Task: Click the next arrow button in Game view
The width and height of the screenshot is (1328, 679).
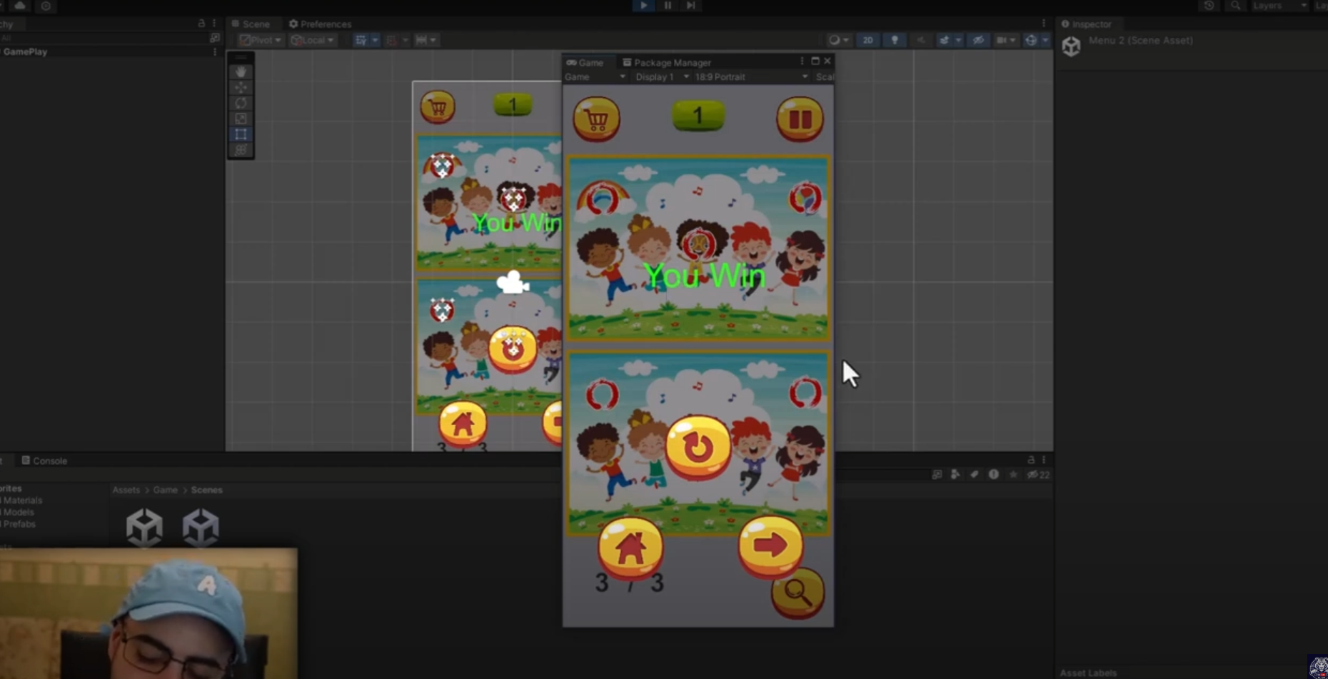Action: pos(770,547)
